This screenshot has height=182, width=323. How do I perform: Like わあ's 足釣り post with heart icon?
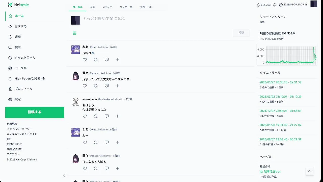coord(85,60)
